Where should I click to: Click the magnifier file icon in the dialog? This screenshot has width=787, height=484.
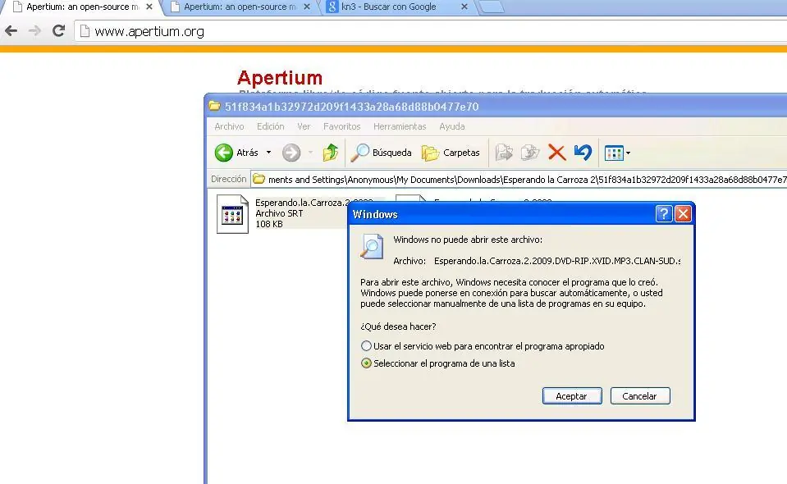tap(372, 246)
